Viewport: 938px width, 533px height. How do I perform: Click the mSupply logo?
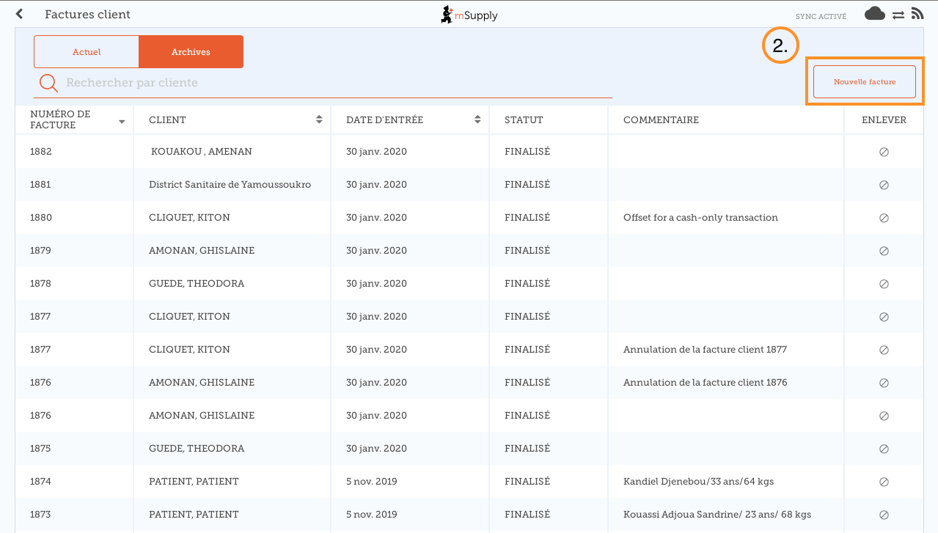point(469,15)
